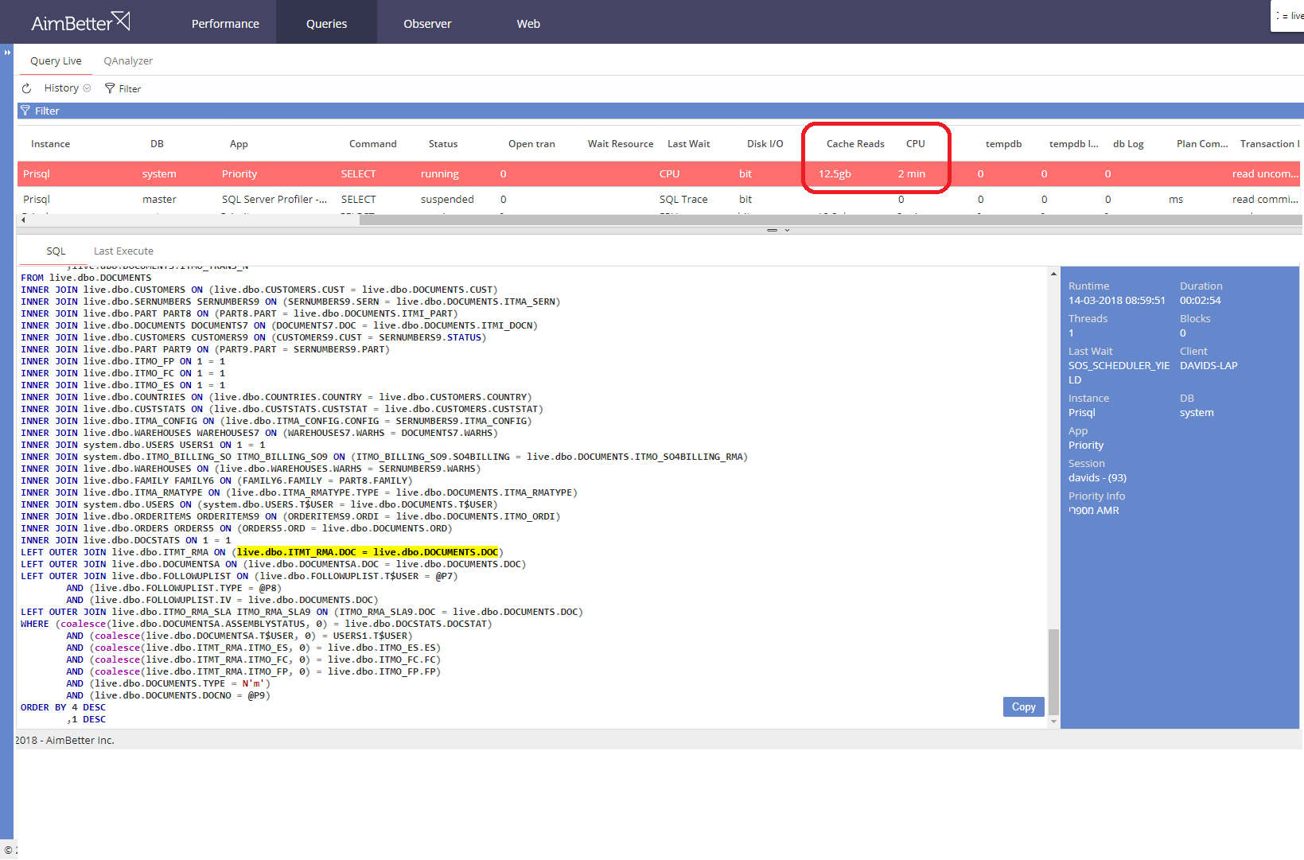Sort by Status column header
The height and width of the screenshot is (860, 1304).
tap(443, 144)
